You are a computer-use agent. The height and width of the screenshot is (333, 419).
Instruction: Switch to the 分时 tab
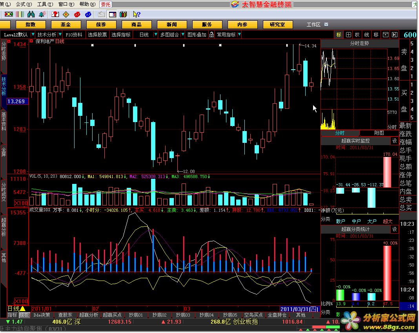click(340, 133)
